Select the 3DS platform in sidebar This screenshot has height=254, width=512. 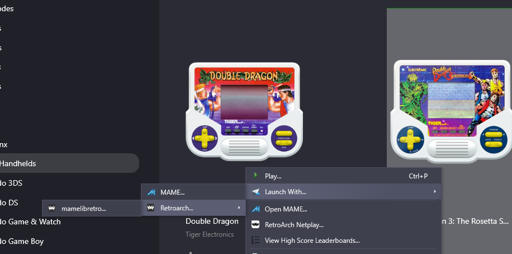11,183
